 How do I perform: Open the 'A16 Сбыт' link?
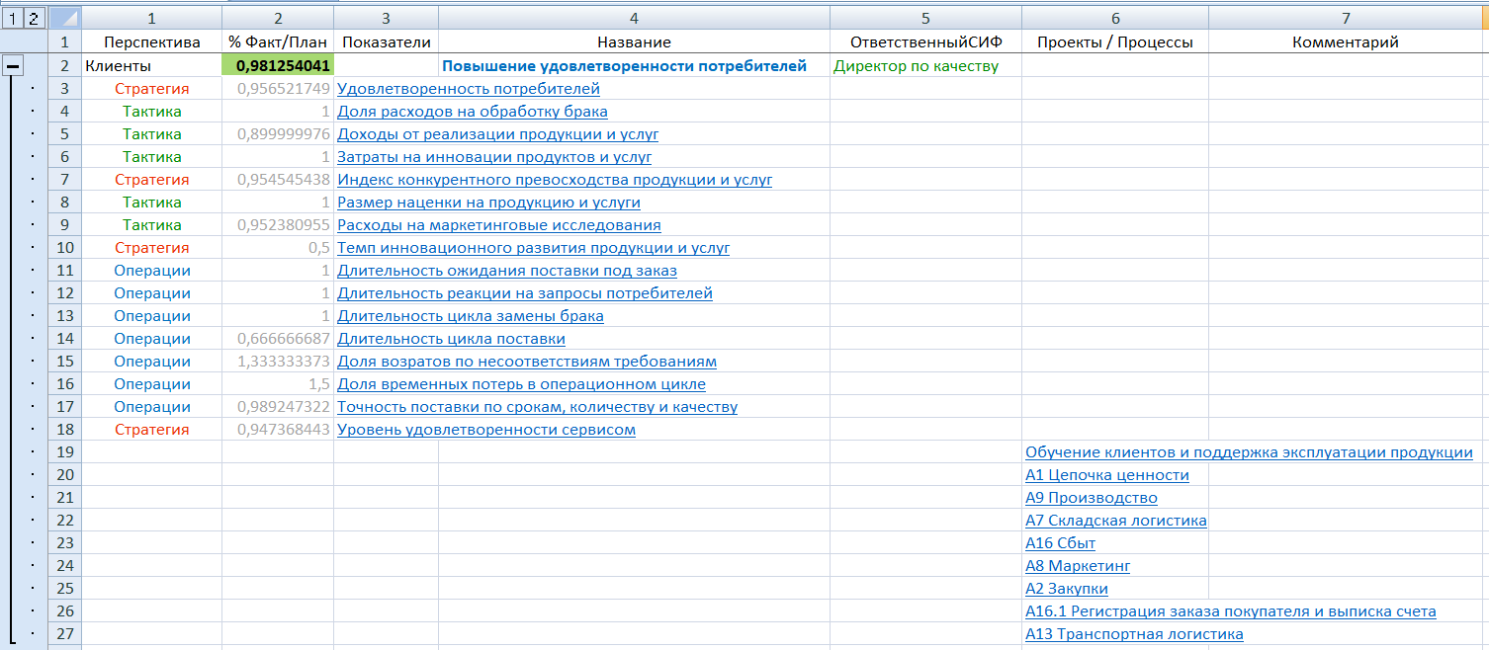click(1060, 543)
